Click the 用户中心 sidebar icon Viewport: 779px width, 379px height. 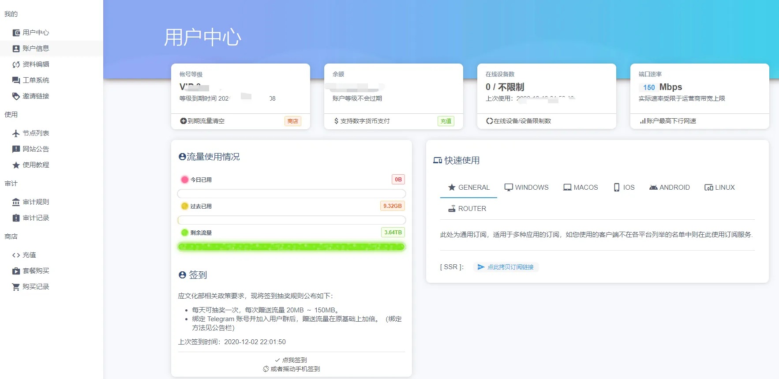(x=16, y=33)
